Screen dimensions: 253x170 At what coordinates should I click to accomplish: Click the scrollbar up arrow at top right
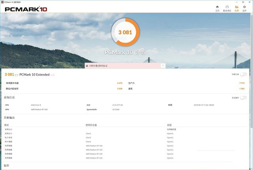[x=251, y=14]
